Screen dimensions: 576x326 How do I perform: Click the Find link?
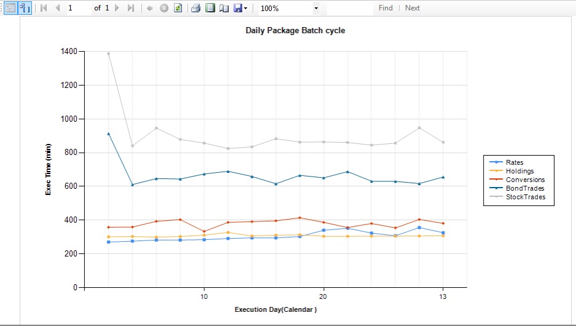(385, 8)
